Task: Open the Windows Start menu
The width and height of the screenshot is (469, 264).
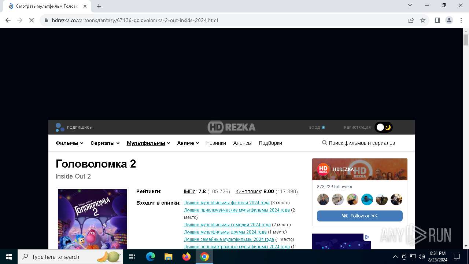Action: [9, 257]
